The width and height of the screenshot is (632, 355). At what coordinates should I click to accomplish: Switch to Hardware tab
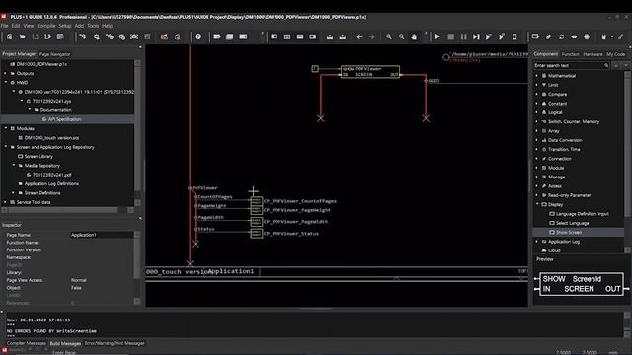[592, 54]
